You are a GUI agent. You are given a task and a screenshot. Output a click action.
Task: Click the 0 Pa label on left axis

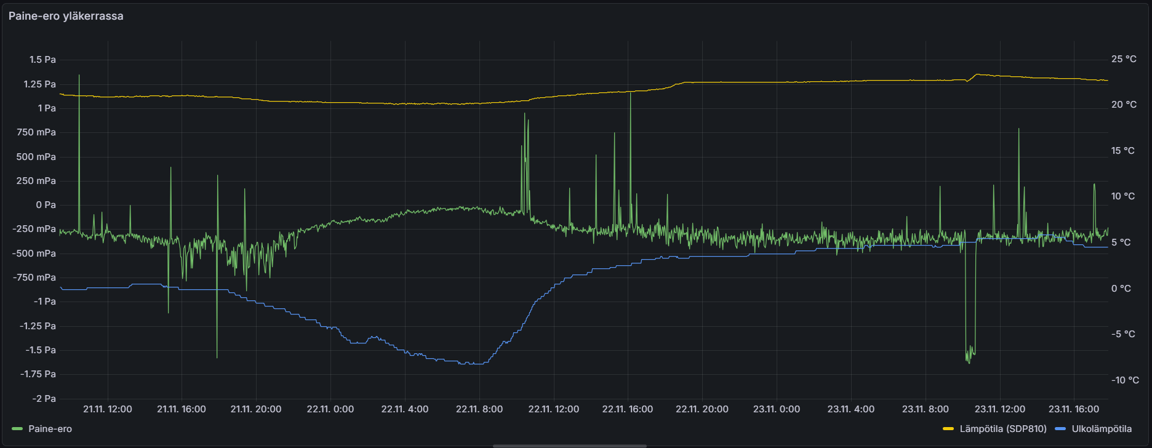(46, 205)
